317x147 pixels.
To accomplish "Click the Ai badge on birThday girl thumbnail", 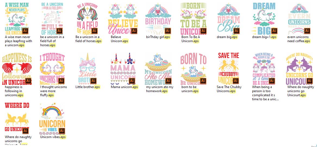I will coord(167,31).
